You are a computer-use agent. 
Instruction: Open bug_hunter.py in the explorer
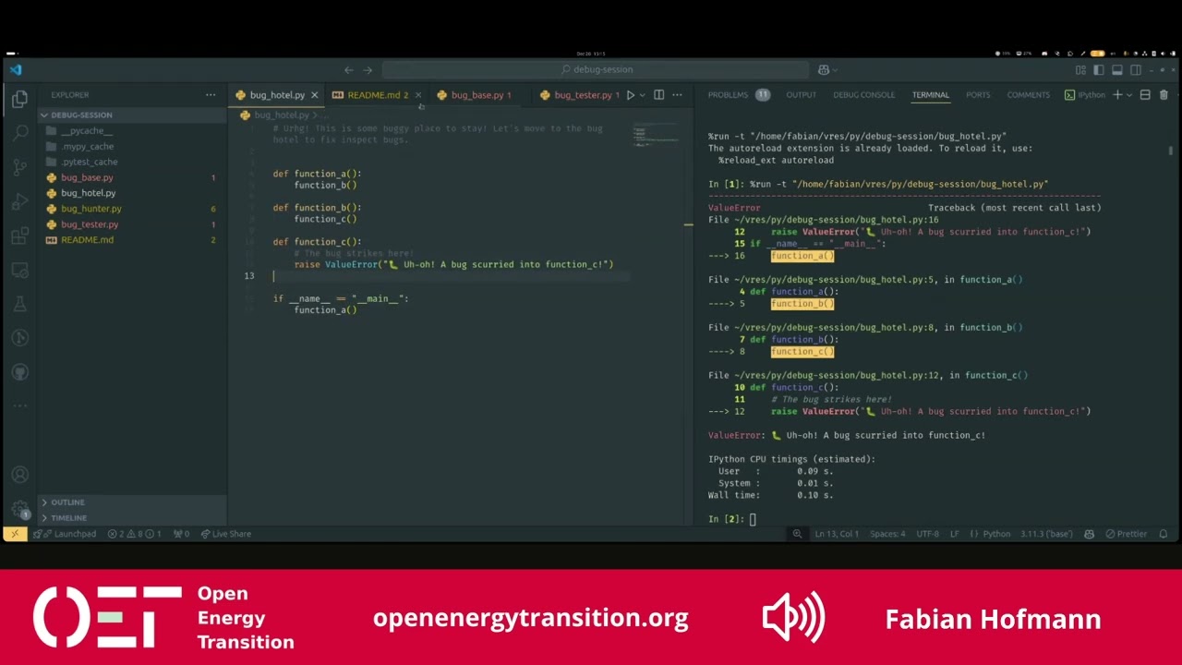[x=132, y=209]
